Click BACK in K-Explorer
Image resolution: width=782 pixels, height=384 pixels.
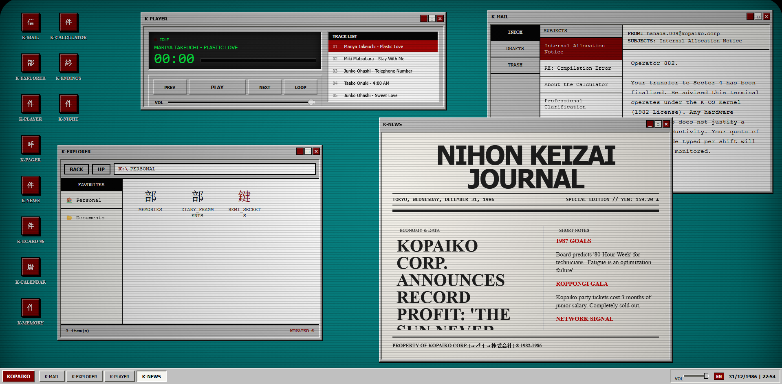pyautogui.click(x=76, y=169)
